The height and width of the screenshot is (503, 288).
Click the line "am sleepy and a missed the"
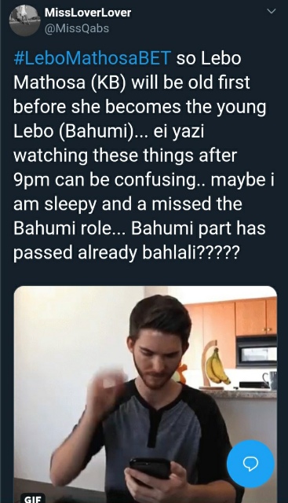point(127,204)
